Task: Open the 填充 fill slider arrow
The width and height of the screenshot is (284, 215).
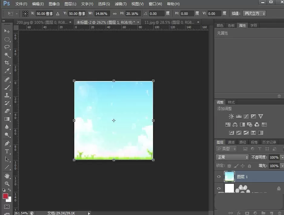Action: click(282, 166)
